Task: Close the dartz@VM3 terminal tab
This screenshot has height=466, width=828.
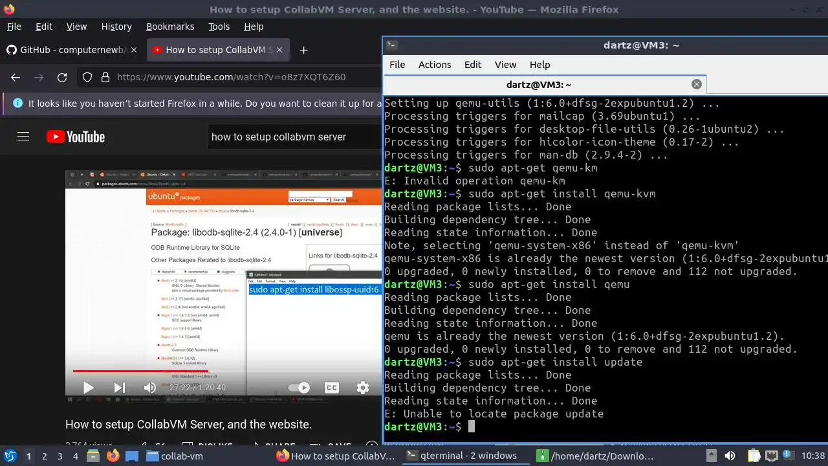Action: (x=697, y=84)
